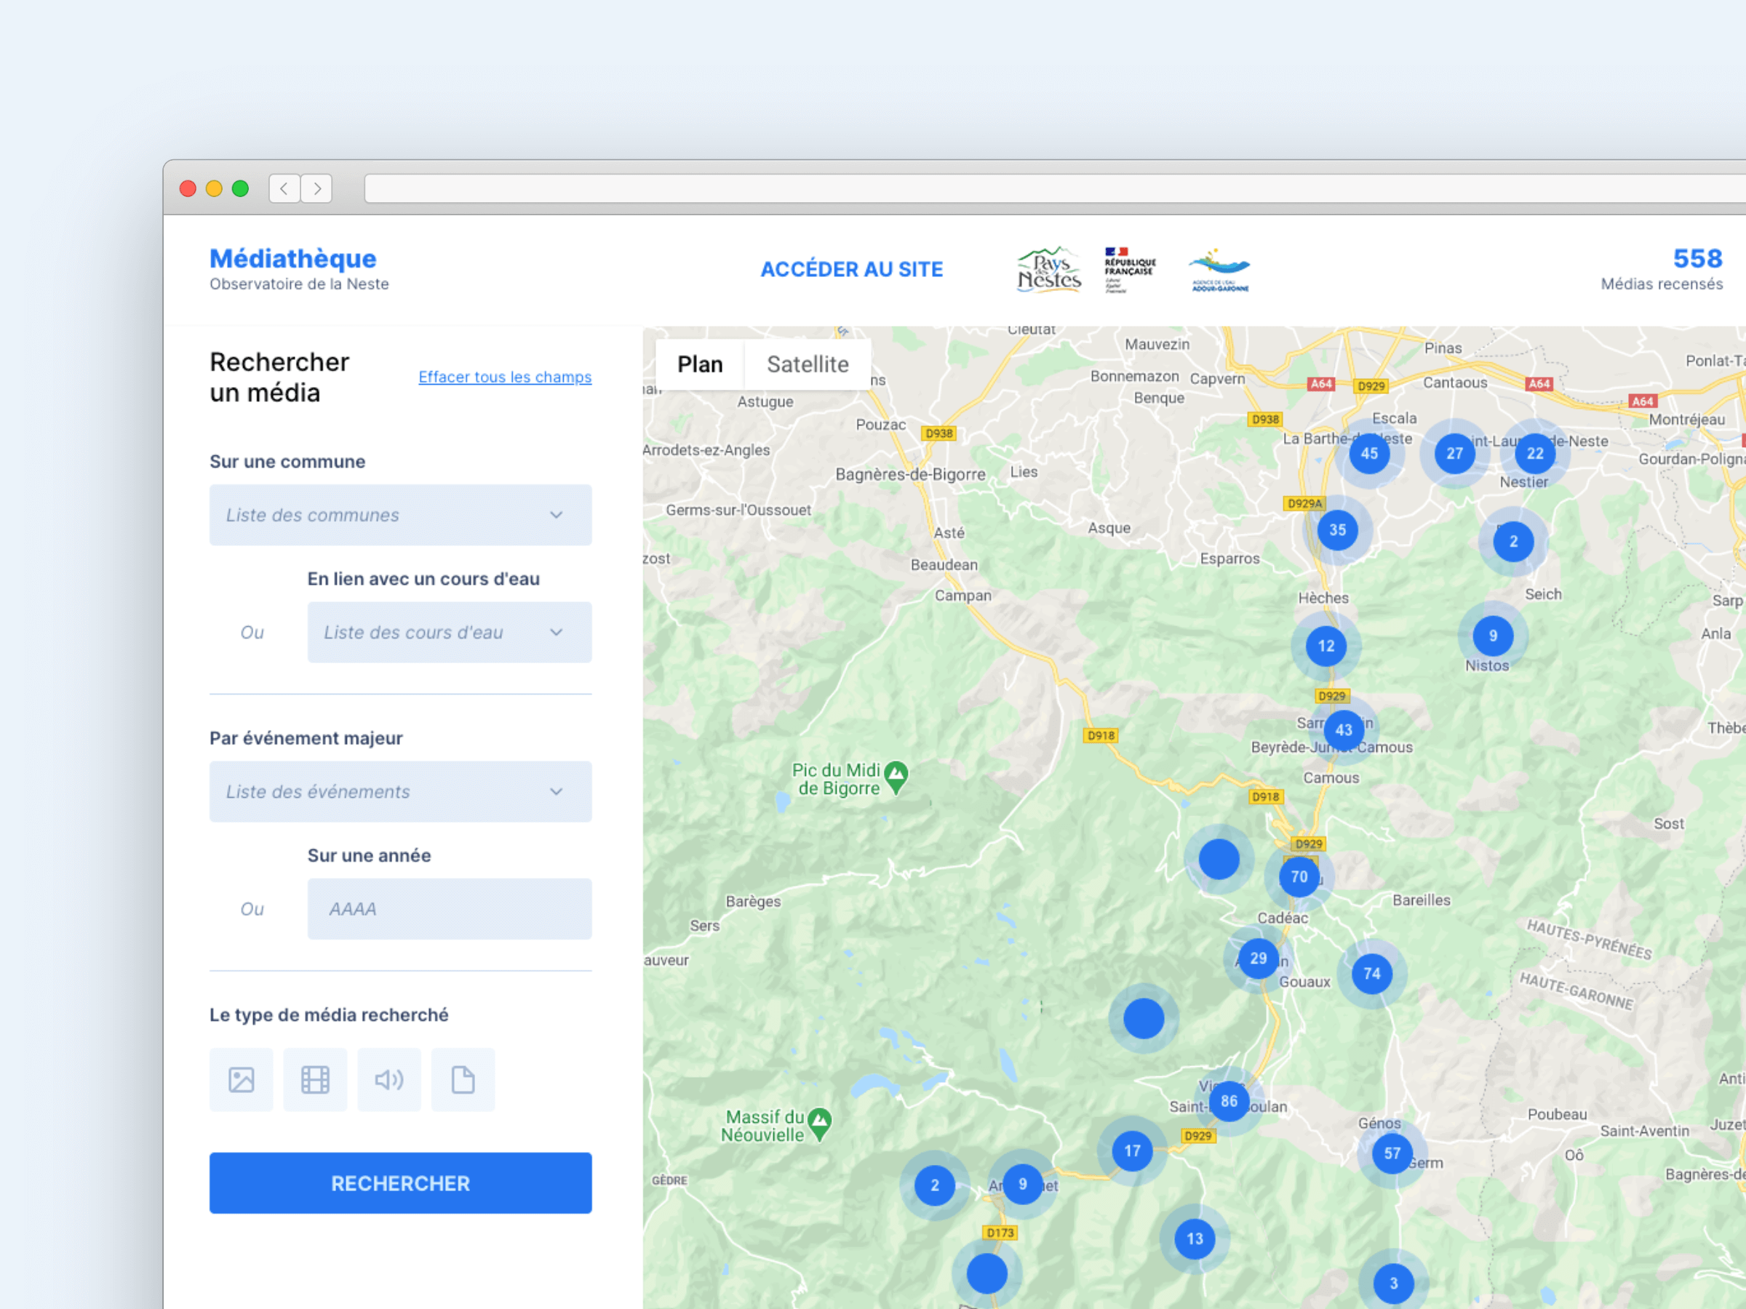Click the green macOS fullscreen button
The image size is (1746, 1309).
240,188
